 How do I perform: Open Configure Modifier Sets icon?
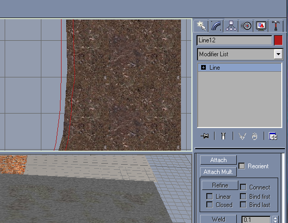pos(273,136)
